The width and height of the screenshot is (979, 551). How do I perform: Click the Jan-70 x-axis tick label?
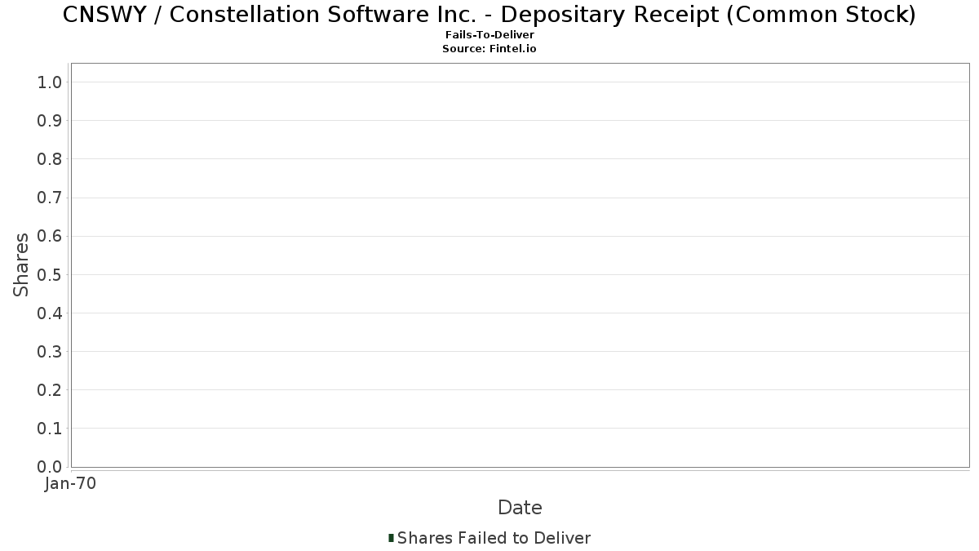[x=71, y=484]
